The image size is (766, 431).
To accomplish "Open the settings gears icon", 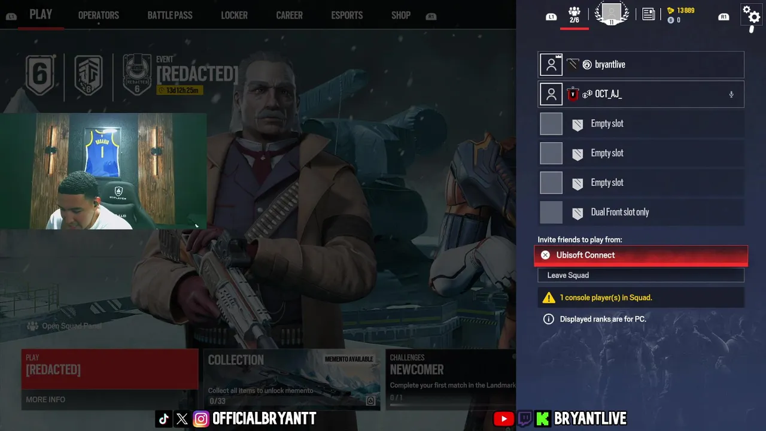I will coord(751,14).
